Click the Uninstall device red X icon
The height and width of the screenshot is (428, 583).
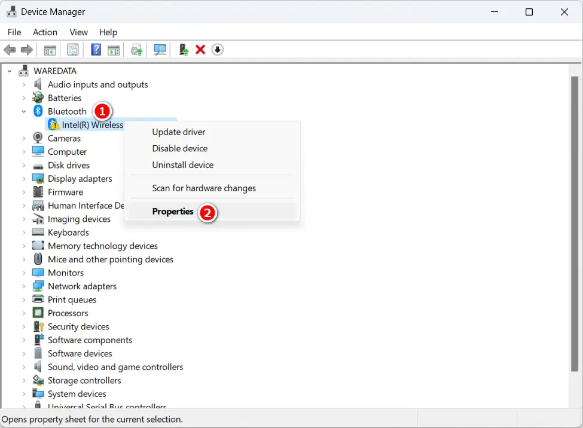pyautogui.click(x=200, y=49)
